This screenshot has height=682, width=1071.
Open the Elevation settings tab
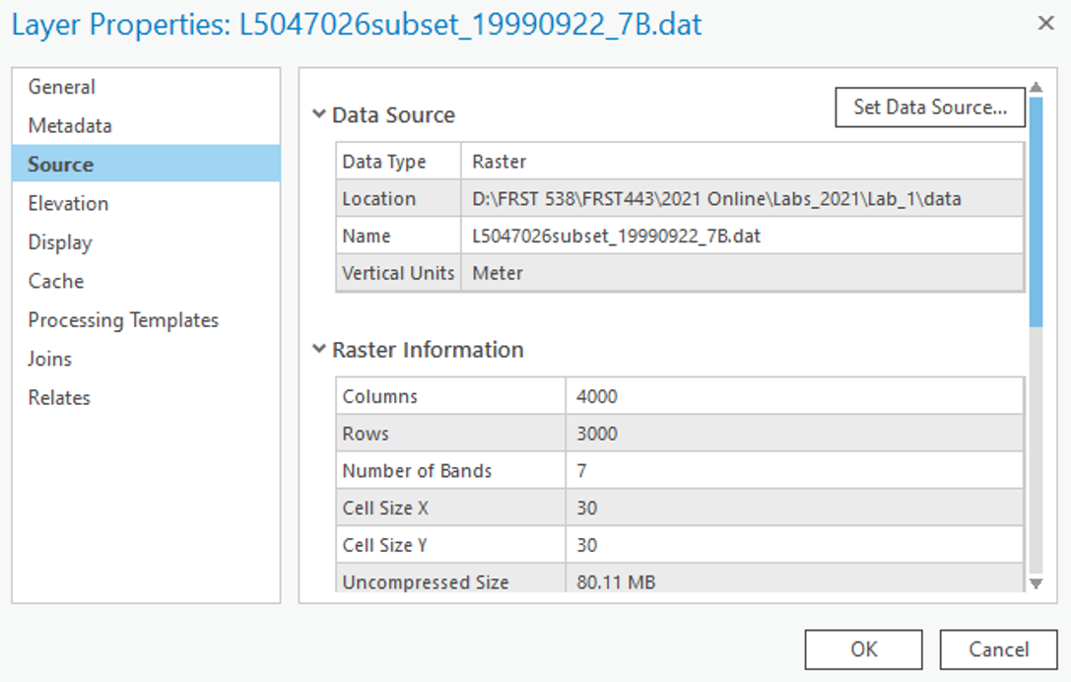coord(68,204)
